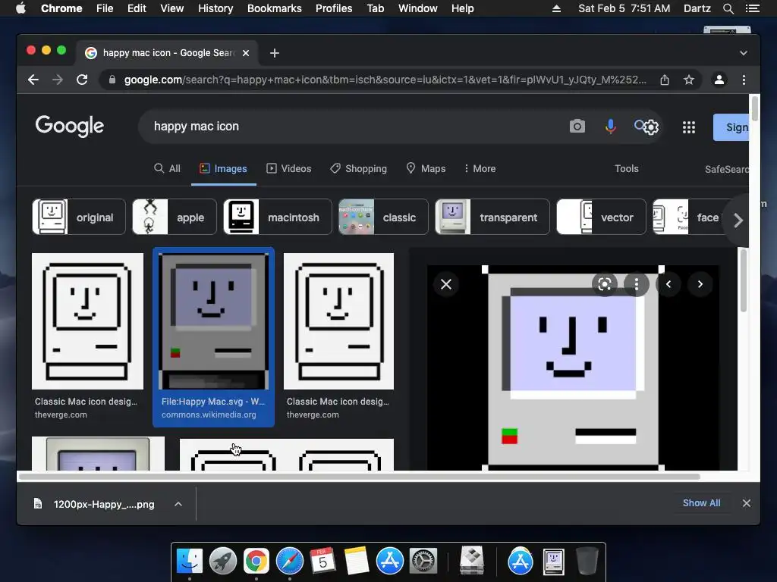Close the downloads bar
This screenshot has width=777, height=582.
coord(747,503)
